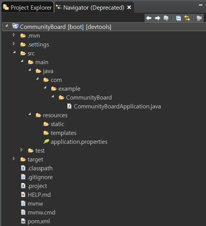Expand the test folder
Screen dimensions: 206x226
click(x=22, y=150)
